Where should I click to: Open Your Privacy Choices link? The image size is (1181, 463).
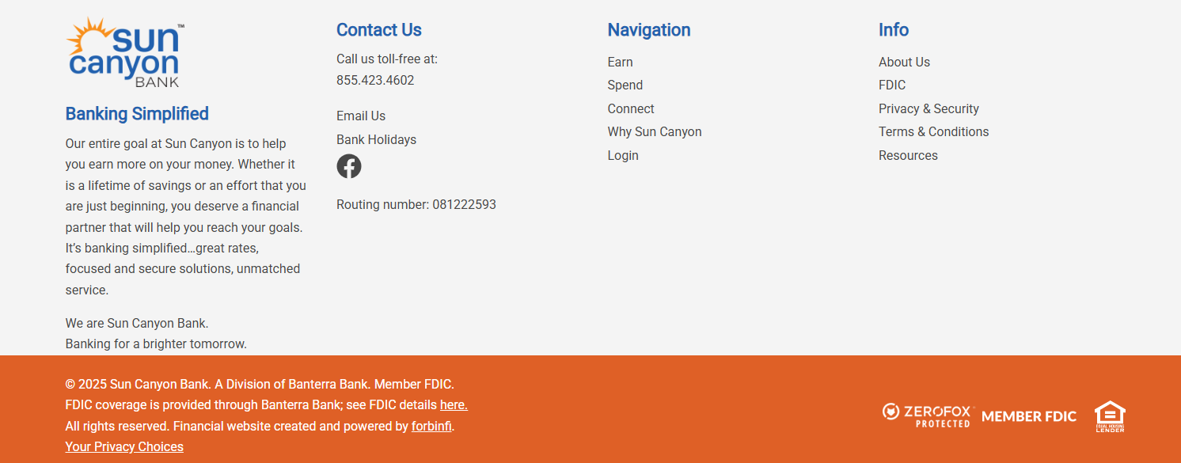click(124, 447)
